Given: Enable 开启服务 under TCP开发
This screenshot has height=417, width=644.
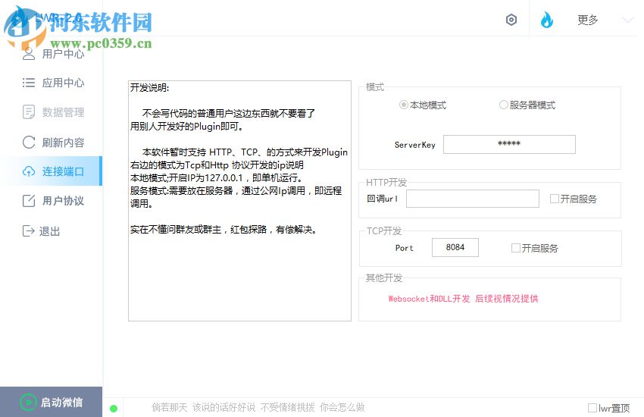Looking at the screenshot, I should (x=516, y=248).
